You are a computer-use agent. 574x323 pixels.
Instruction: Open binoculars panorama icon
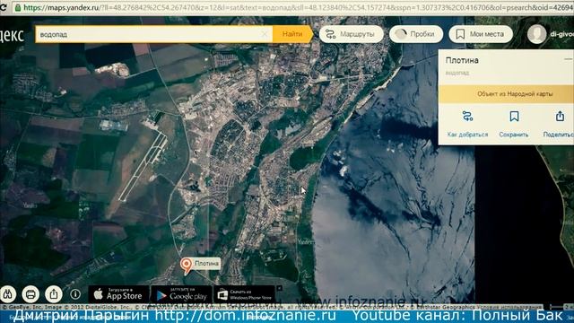[x=8, y=294]
